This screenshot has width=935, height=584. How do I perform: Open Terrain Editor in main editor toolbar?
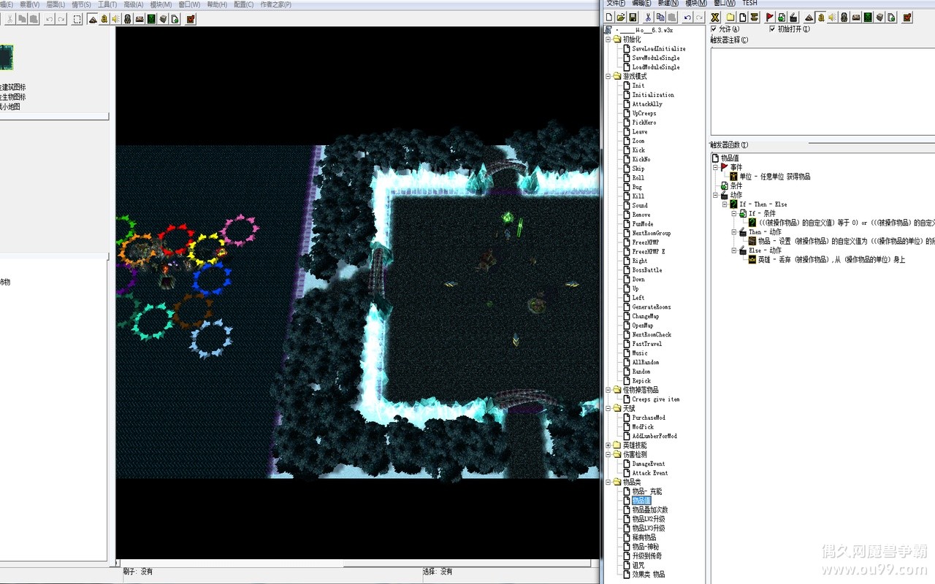(92, 19)
